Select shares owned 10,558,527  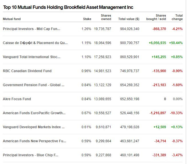[103, 113]
